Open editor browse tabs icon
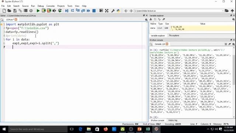236x133 pixels. click(x=2, y=20)
